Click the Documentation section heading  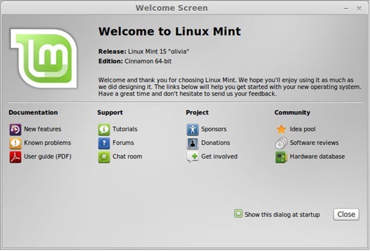pyautogui.click(x=33, y=113)
